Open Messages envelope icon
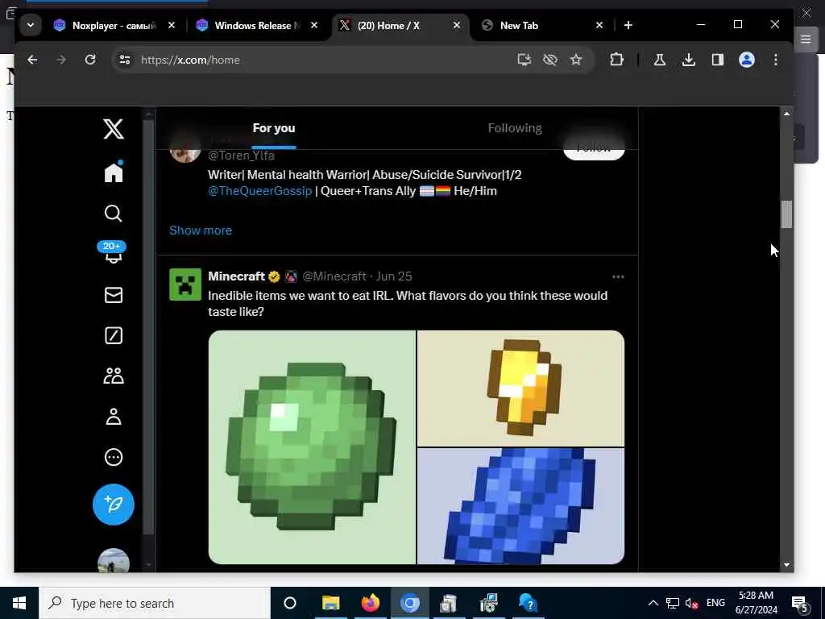825x619 pixels. click(x=114, y=295)
